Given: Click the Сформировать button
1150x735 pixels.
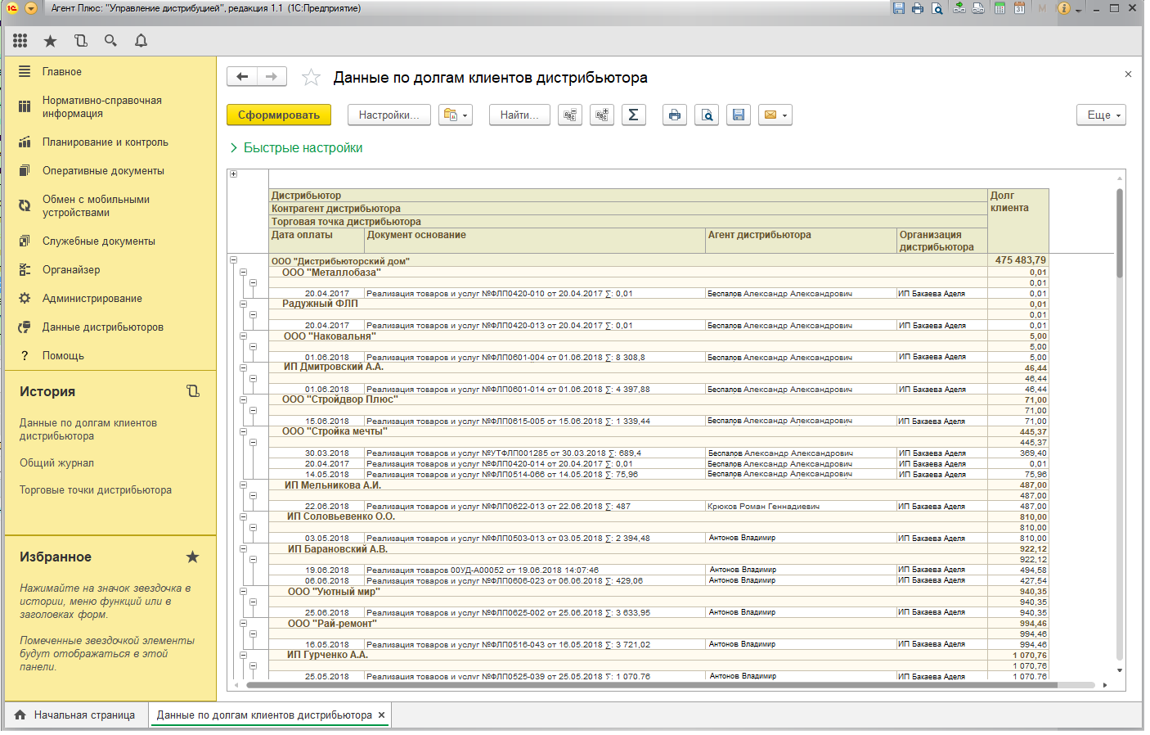Looking at the screenshot, I should [x=279, y=115].
